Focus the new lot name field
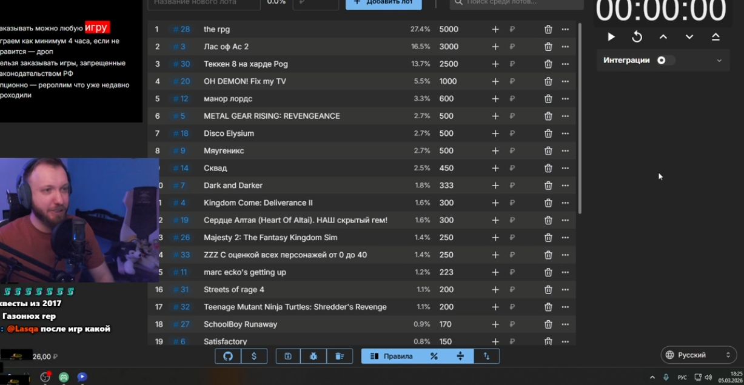This screenshot has height=385, width=744. click(204, 3)
